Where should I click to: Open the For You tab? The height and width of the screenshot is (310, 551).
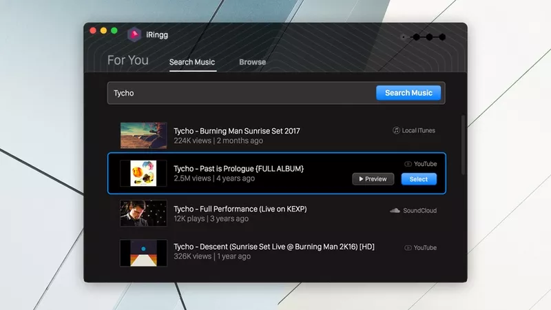(x=128, y=60)
